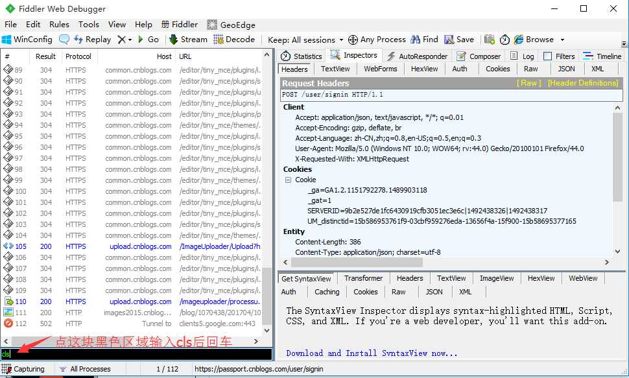Image resolution: width=629 pixels, height=378 pixels.
Task: Select the ImageView response tab
Action: (x=497, y=278)
